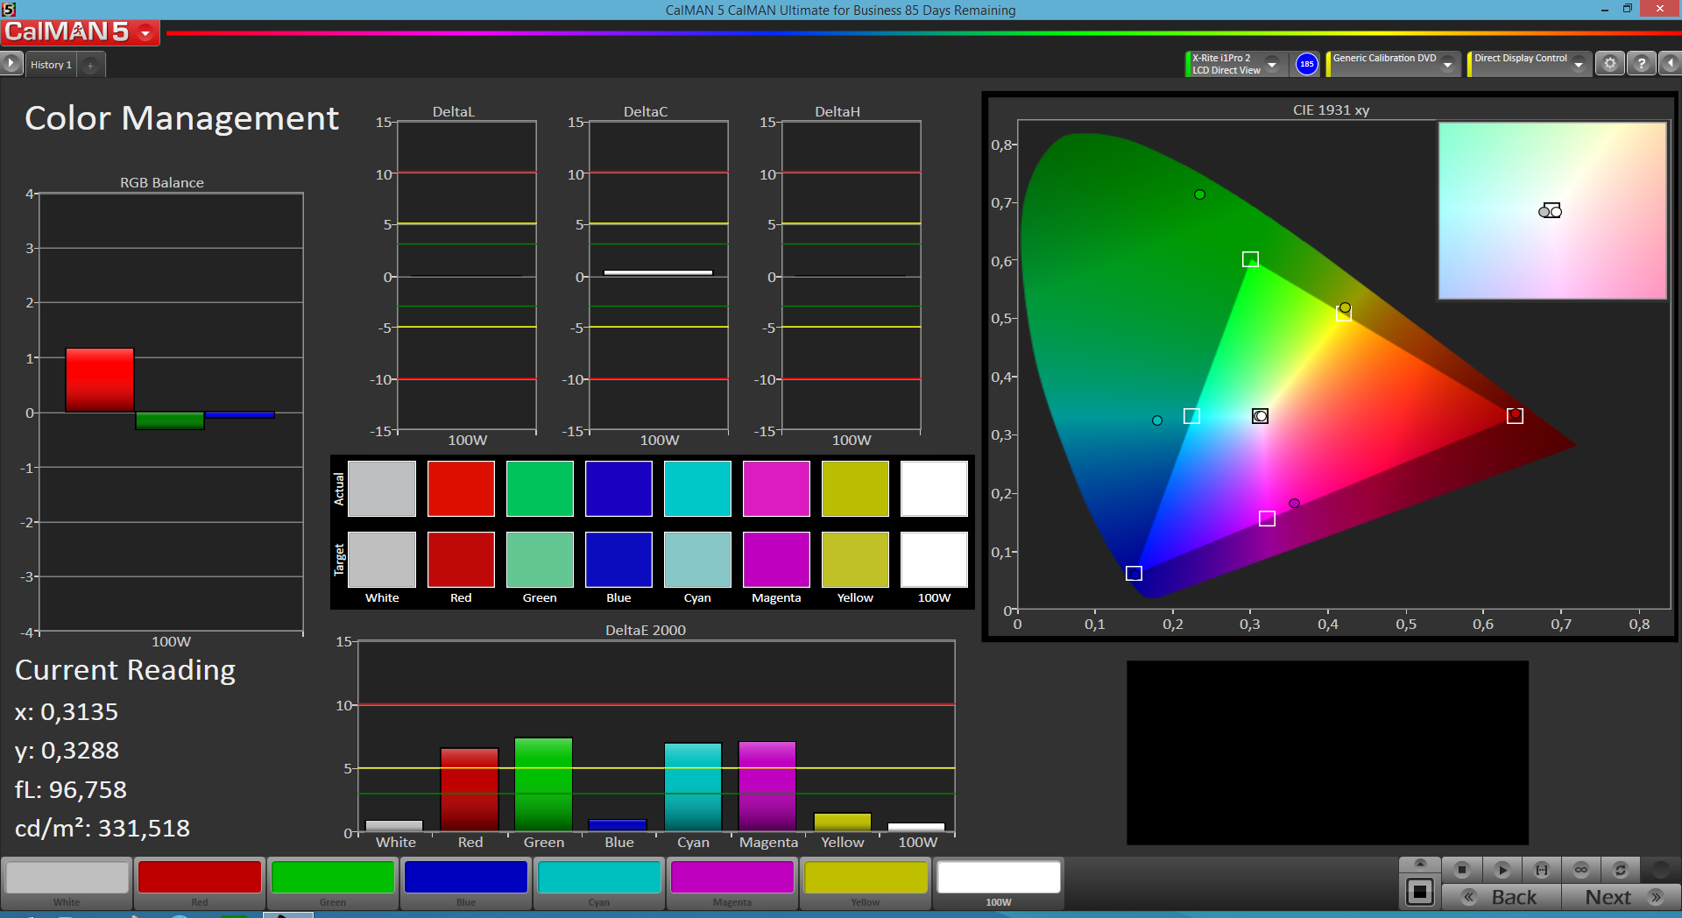Click the Actual Blue swatch
The width and height of the screenshot is (1682, 918).
pos(618,489)
